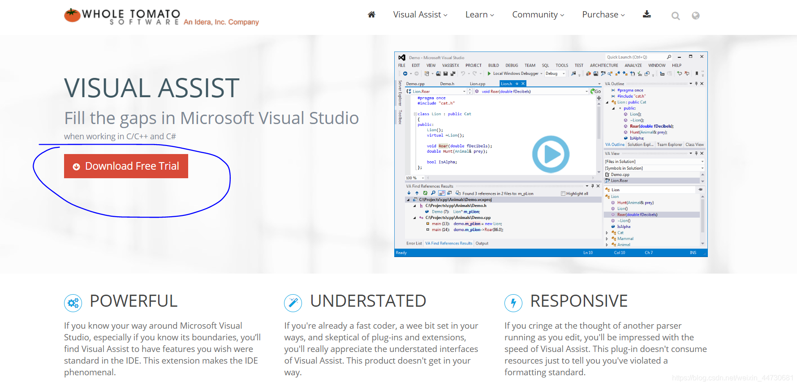The image size is (797, 386).
Task: Select Hunt(Animal& prey) in VA View list
Action: [x=635, y=203]
